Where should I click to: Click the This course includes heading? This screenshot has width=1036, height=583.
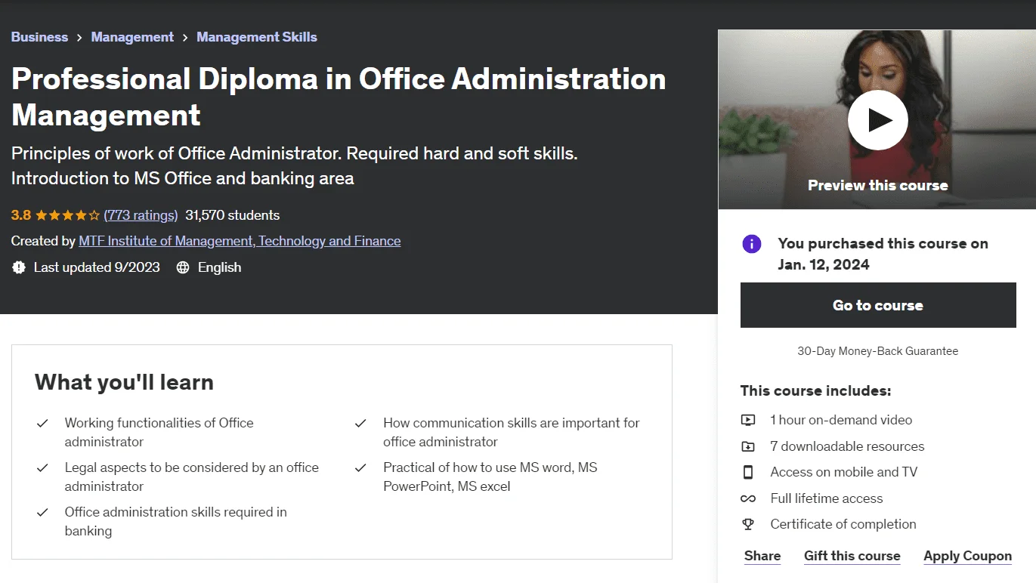(815, 390)
